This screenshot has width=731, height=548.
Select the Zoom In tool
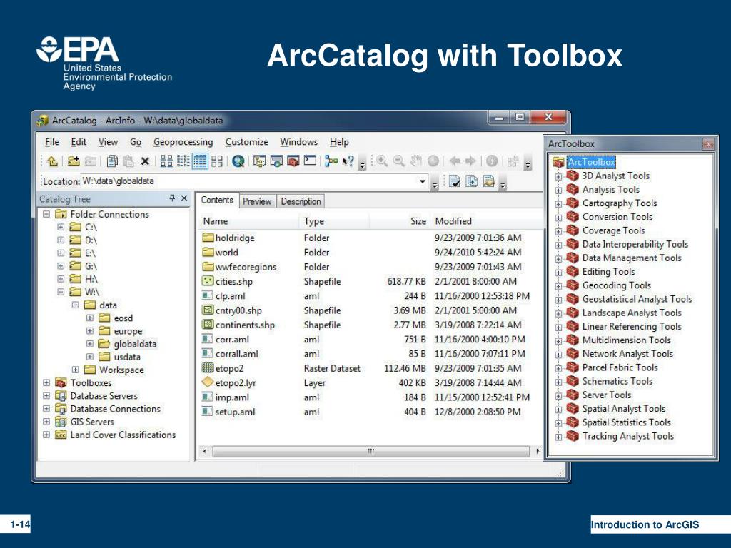(x=382, y=161)
